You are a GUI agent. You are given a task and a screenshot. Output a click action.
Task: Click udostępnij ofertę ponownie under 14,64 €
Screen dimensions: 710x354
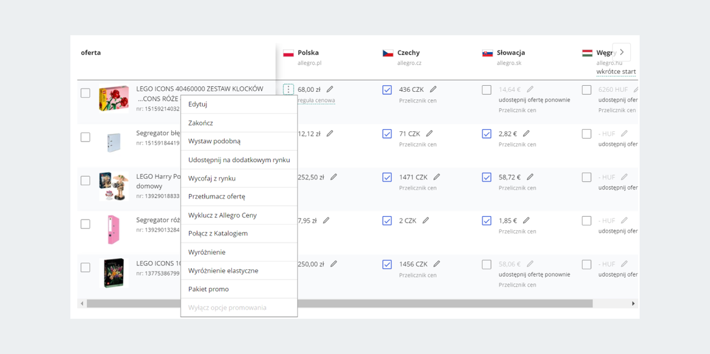pyautogui.click(x=534, y=99)
